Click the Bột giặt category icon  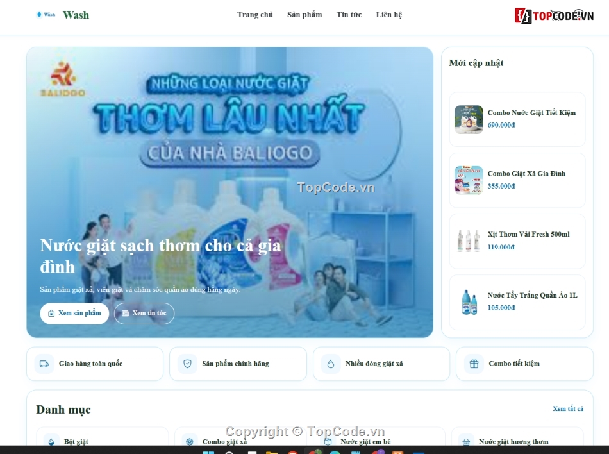(51, 442)
